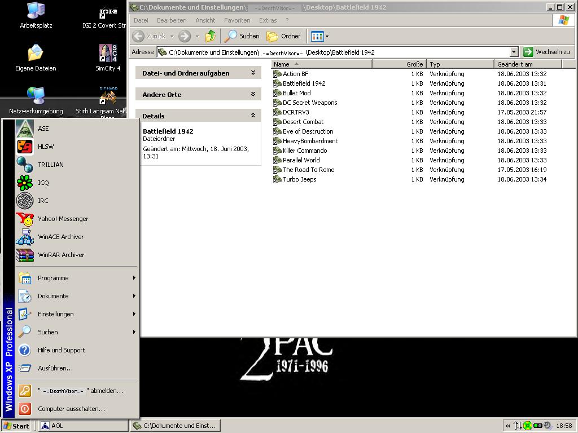
Task: Select the Eigene Dateien desktop icon
Action: point(36,58)
